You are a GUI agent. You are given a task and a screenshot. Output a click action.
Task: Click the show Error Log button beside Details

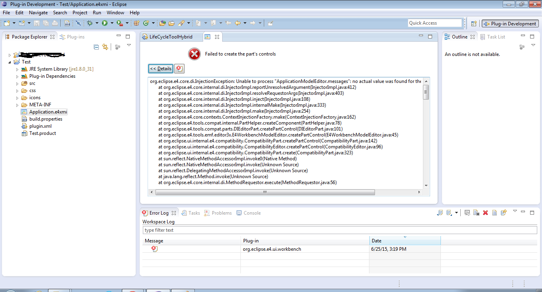point(179,69)
